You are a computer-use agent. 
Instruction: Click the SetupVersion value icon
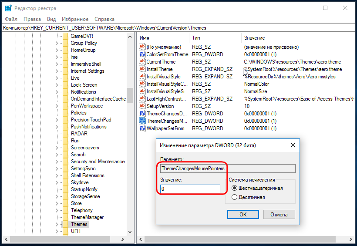(x=142, y=106)
